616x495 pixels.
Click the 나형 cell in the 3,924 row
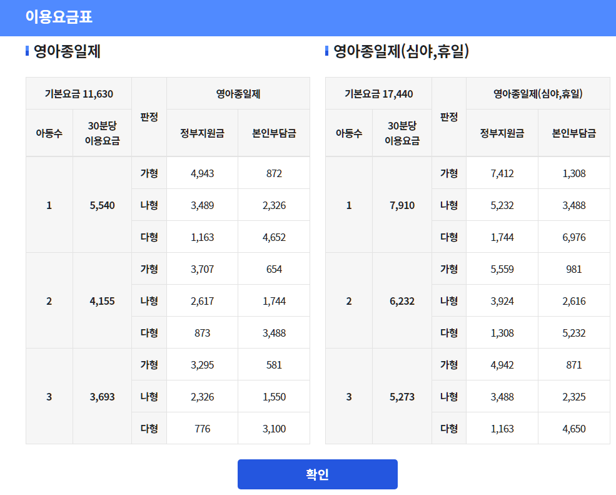click(x=449, y=301)
